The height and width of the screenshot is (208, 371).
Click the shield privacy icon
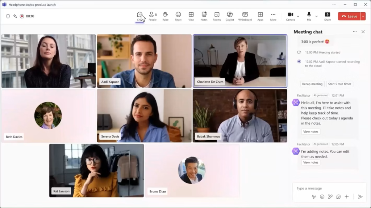click(x=8, y=16)
